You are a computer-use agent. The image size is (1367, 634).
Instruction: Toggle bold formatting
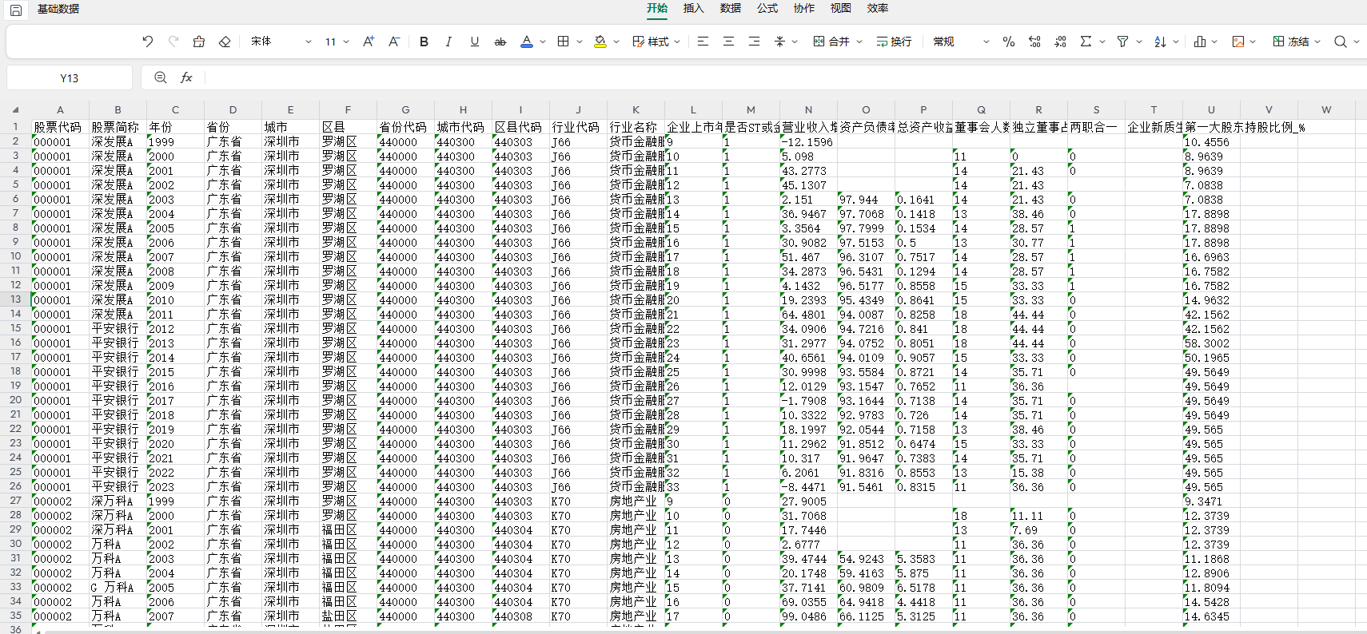tap(424, 42)
